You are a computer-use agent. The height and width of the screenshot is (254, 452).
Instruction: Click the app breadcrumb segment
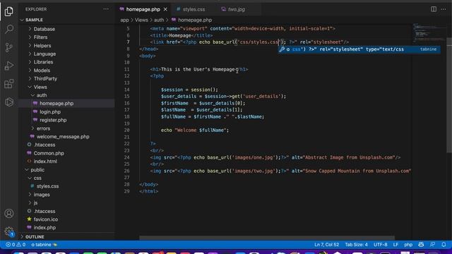(124, 20)
